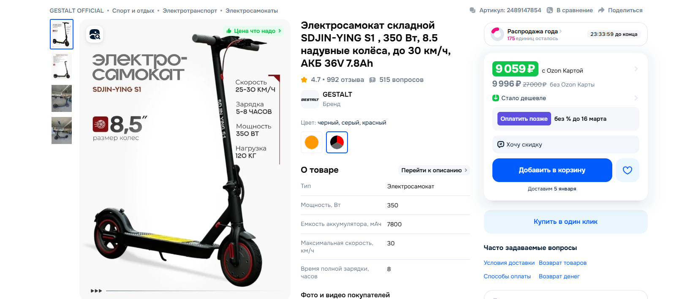Click Купить в один клик
This screenshot has height=299, width=690.
[565, 222]
